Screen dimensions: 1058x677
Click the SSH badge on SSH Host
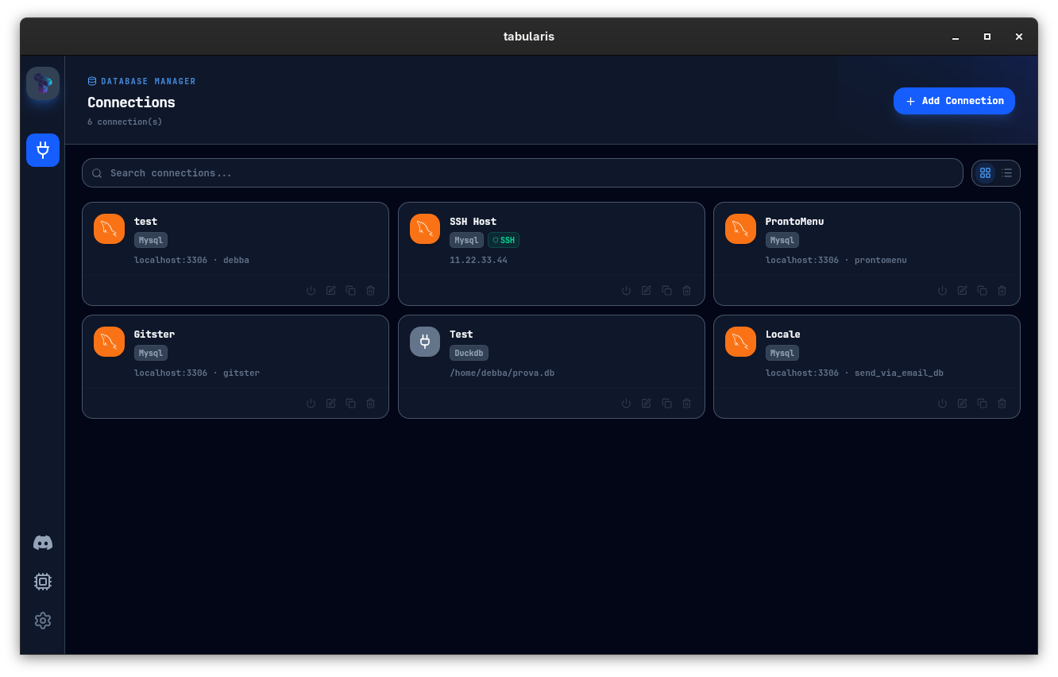pos(504,240)
